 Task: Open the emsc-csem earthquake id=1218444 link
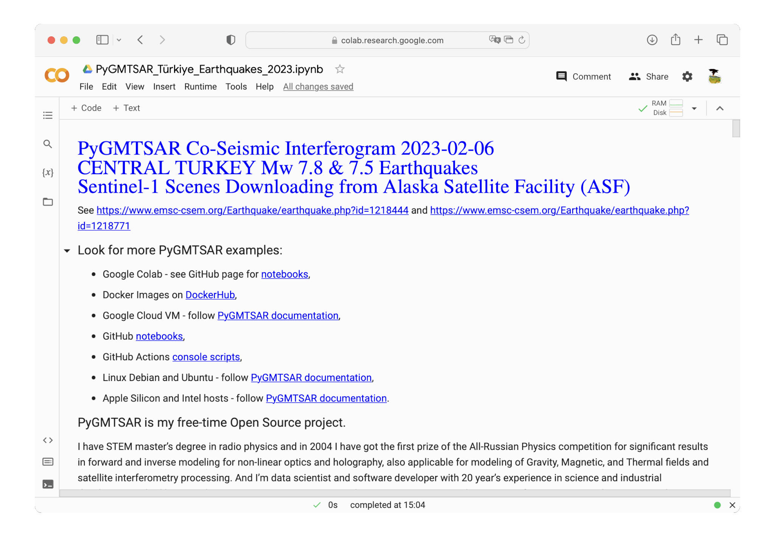[252, 210]
